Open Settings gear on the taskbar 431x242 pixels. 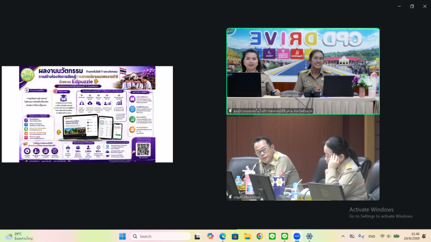click(x=309, y=236)
